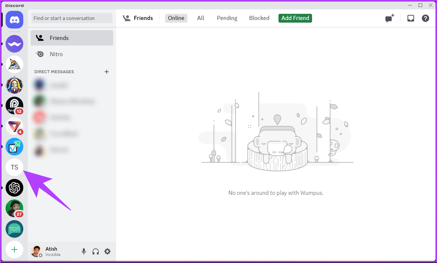Open the OpenAI logo server

coord(14,188)
